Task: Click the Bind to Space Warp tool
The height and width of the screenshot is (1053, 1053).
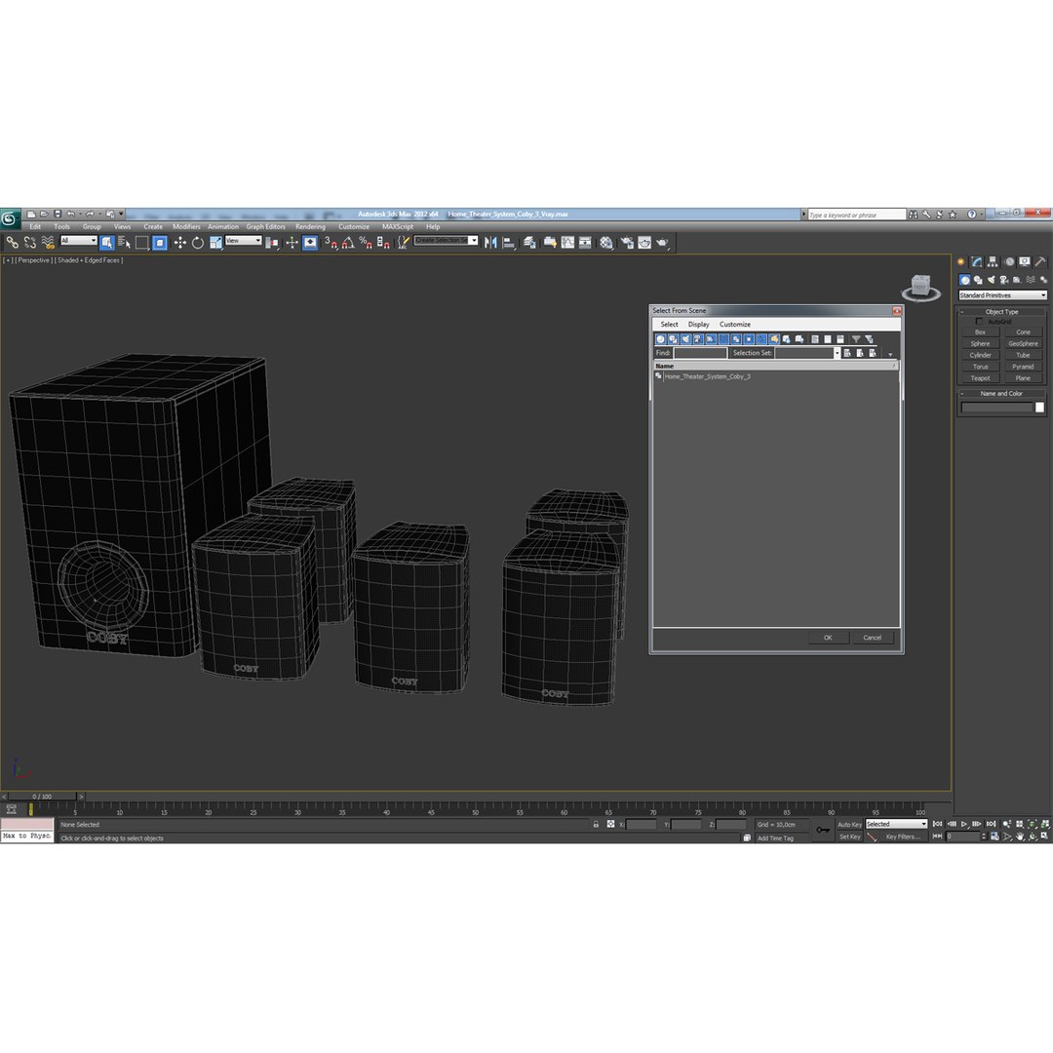Action: click(x=48, y=243)
